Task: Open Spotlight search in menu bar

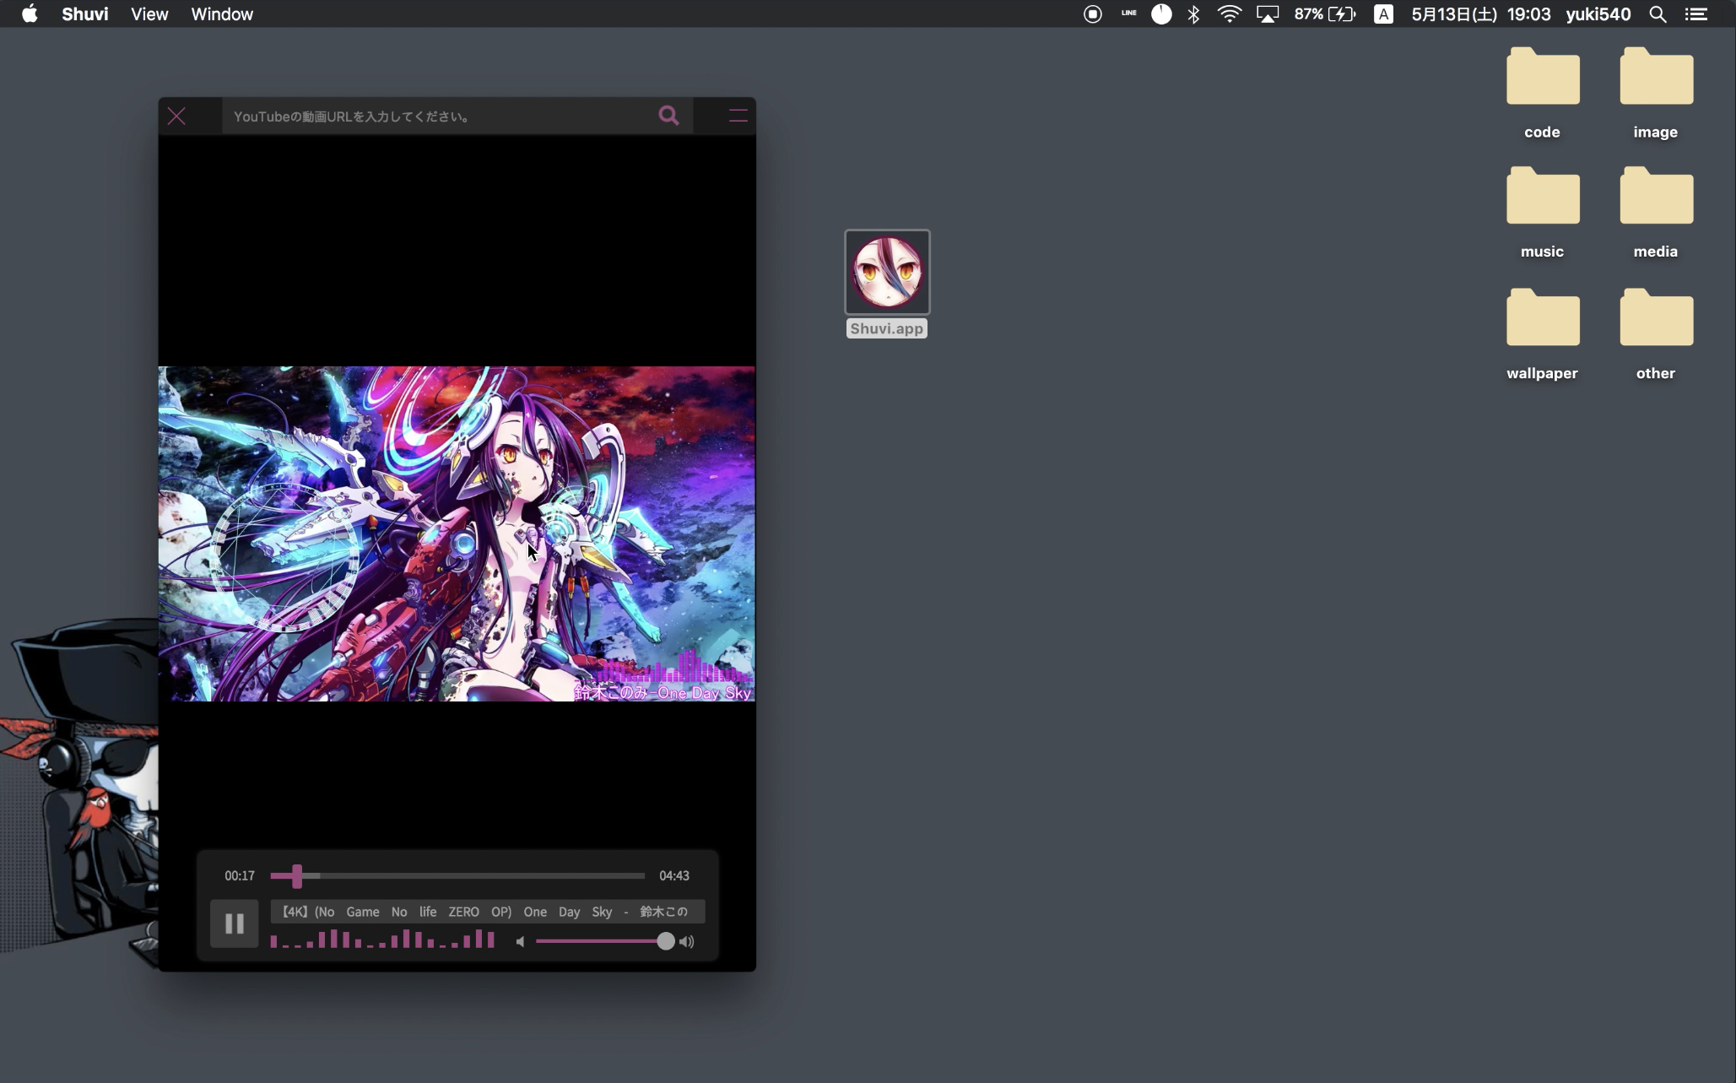Action: click(1658, 14)
